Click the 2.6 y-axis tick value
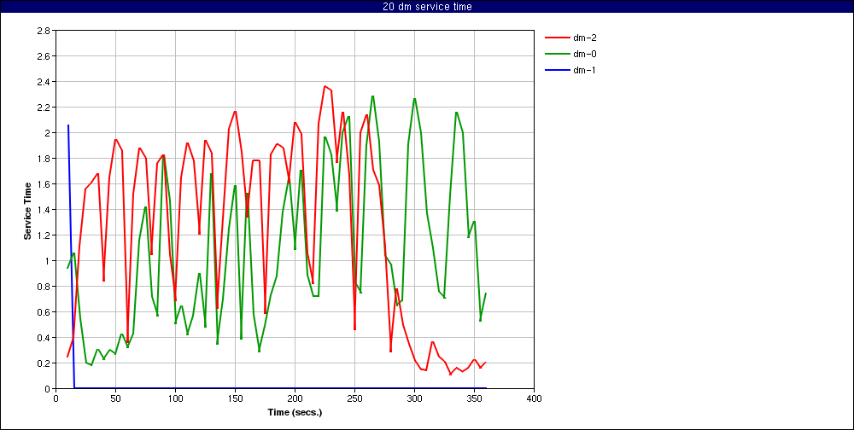Screen dimensions: 854x430 click(44, 56)
